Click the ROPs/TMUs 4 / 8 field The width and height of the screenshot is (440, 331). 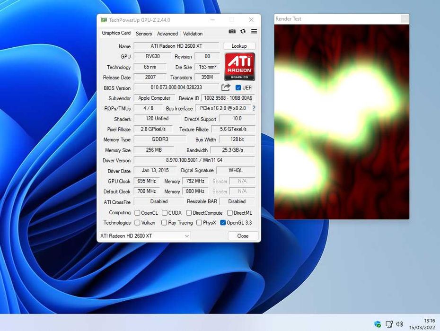(148, 108)
